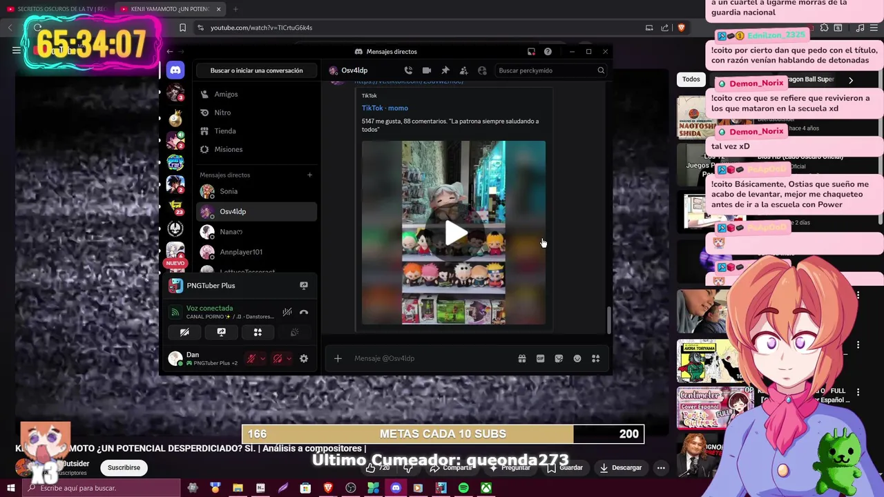Show user profile panel icon in Discord
Screen dimensions: 884x497
[482, 70]
